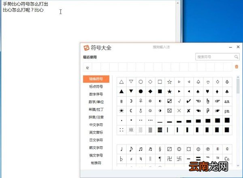
Task: Insert the reference mark symbol ※
Action: 131,130
